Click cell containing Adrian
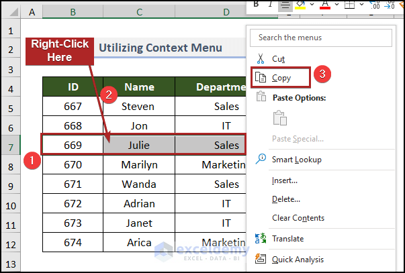 (139, 204)
